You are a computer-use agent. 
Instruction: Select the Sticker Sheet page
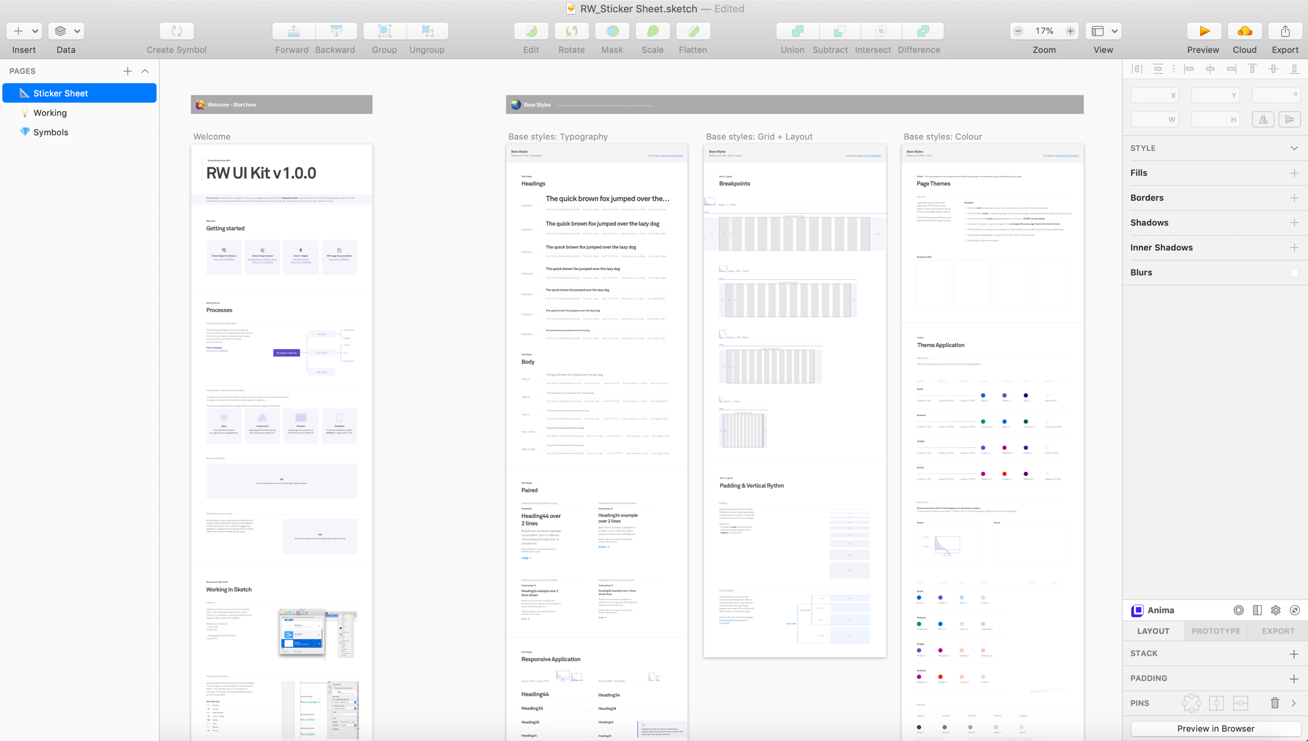pos(80,93)
